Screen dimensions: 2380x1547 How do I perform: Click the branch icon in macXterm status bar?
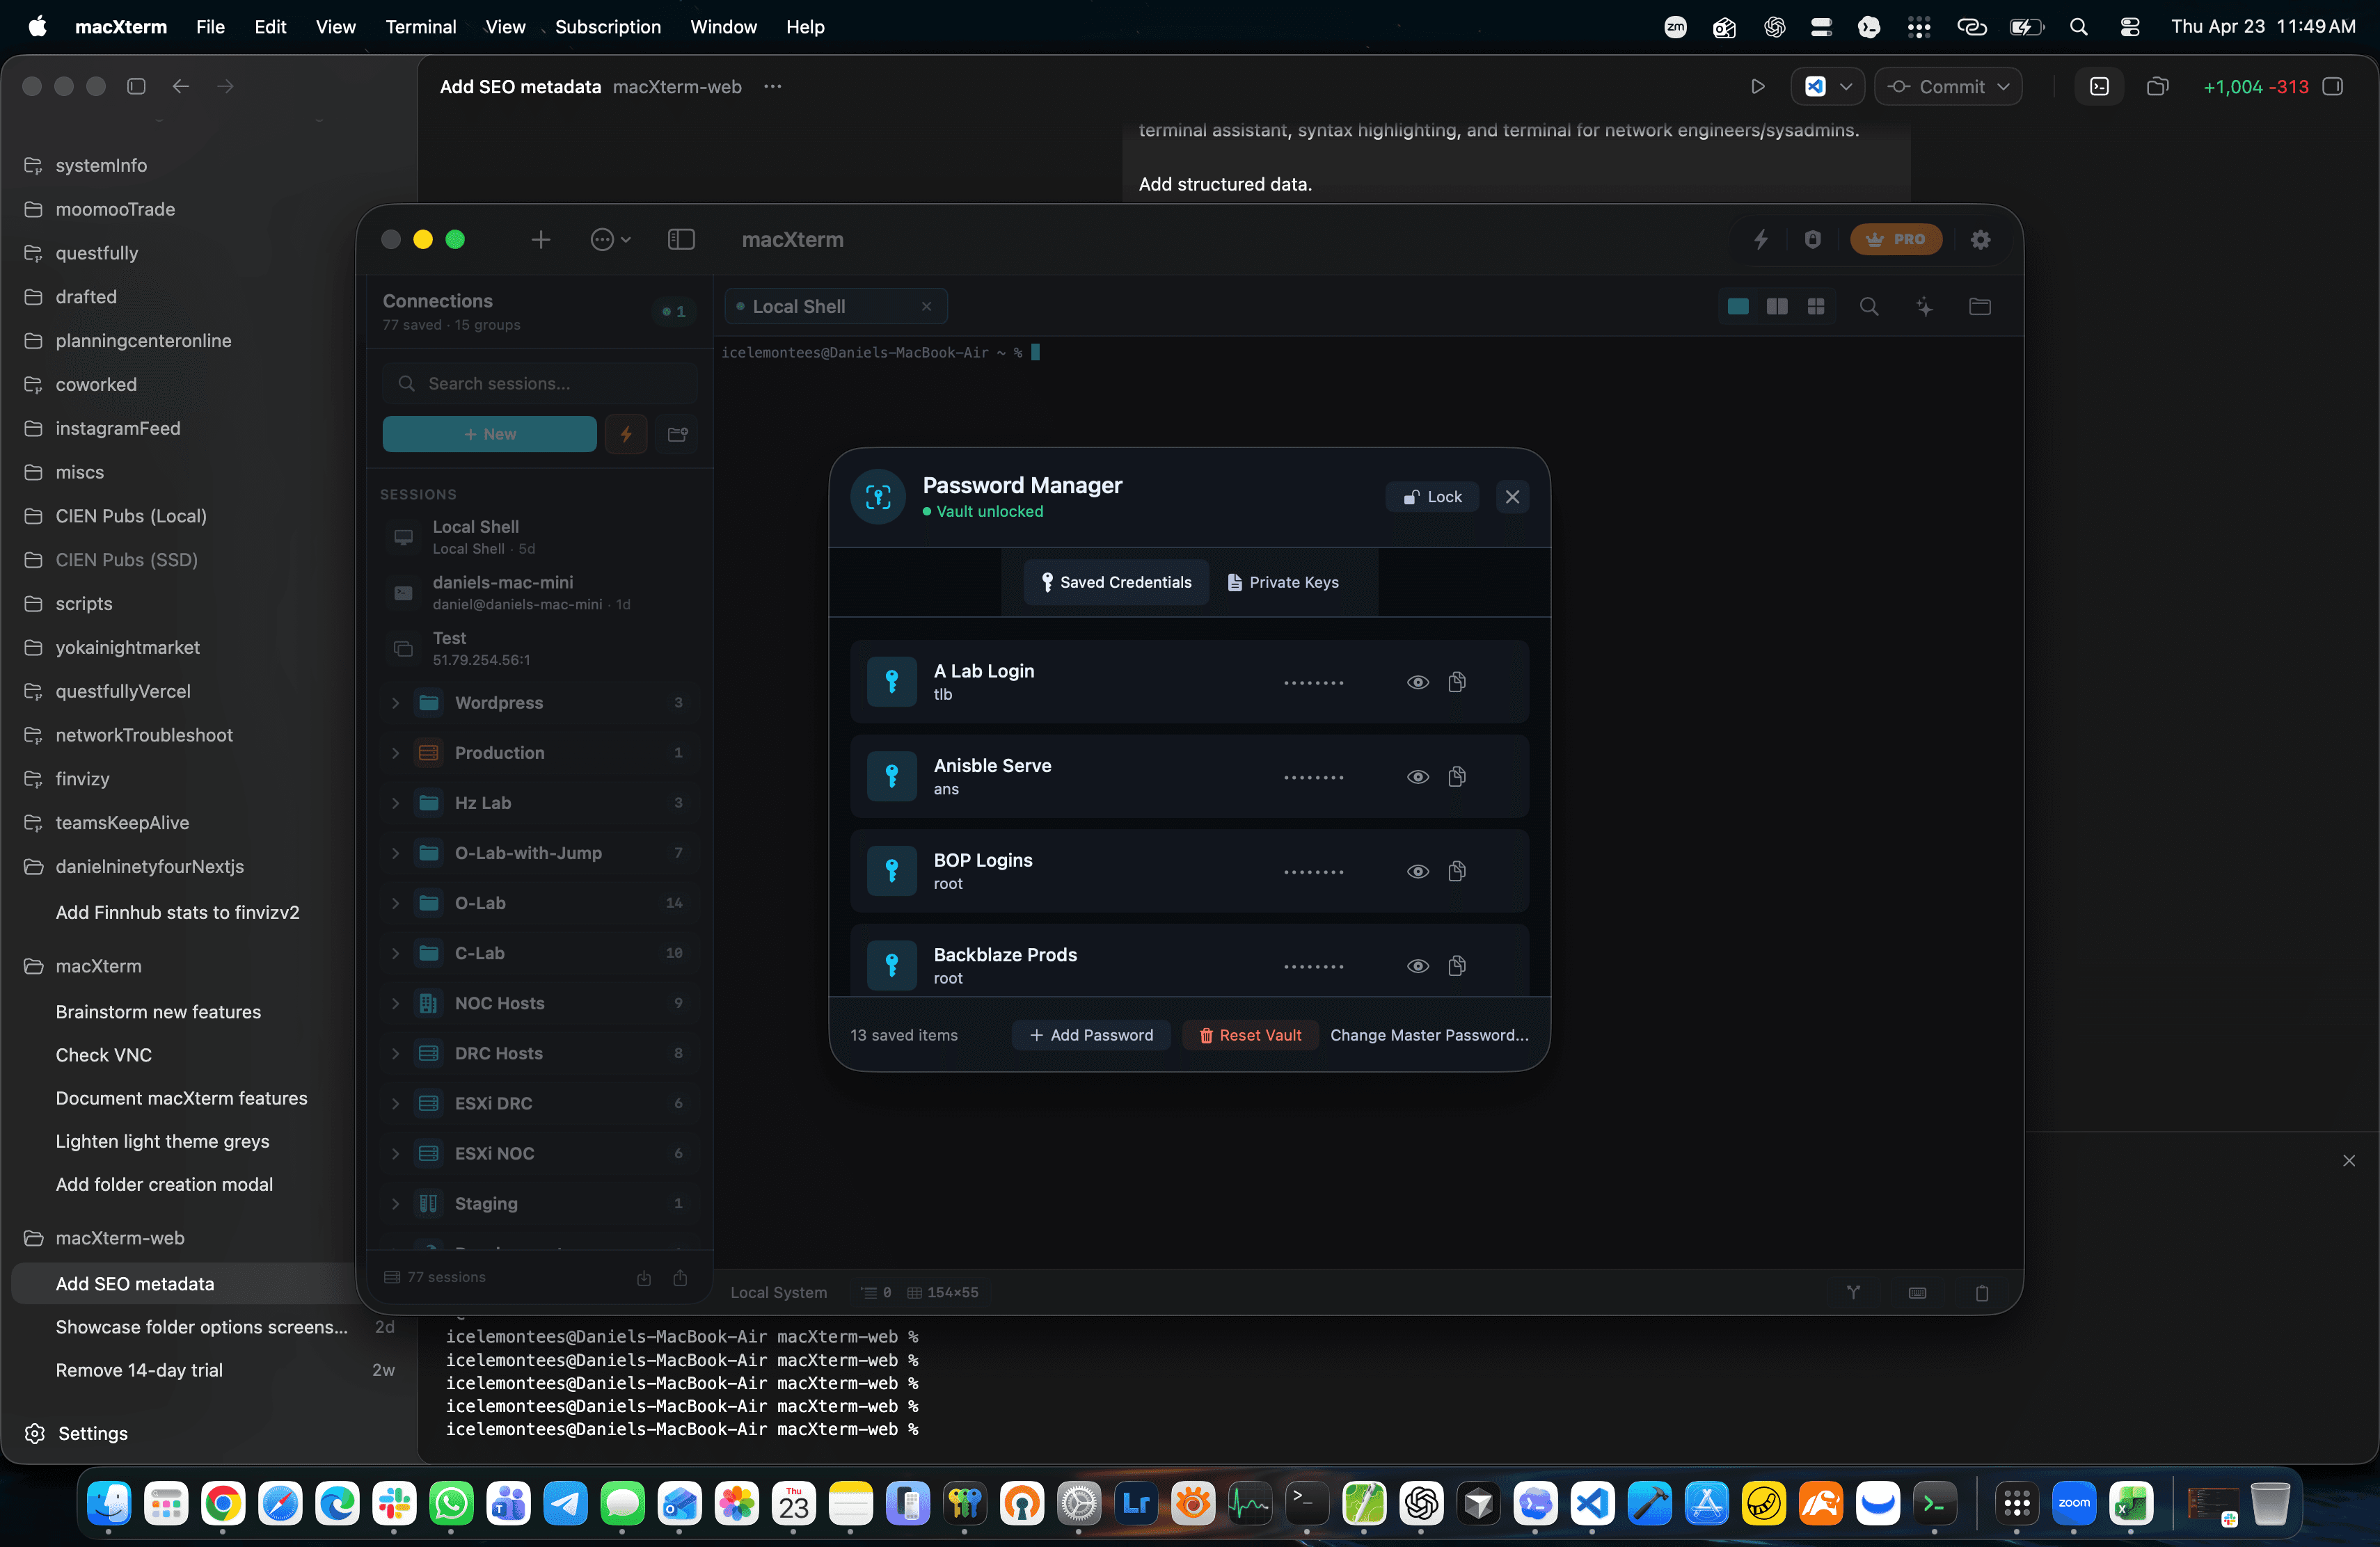[x=1853, y=1292]
